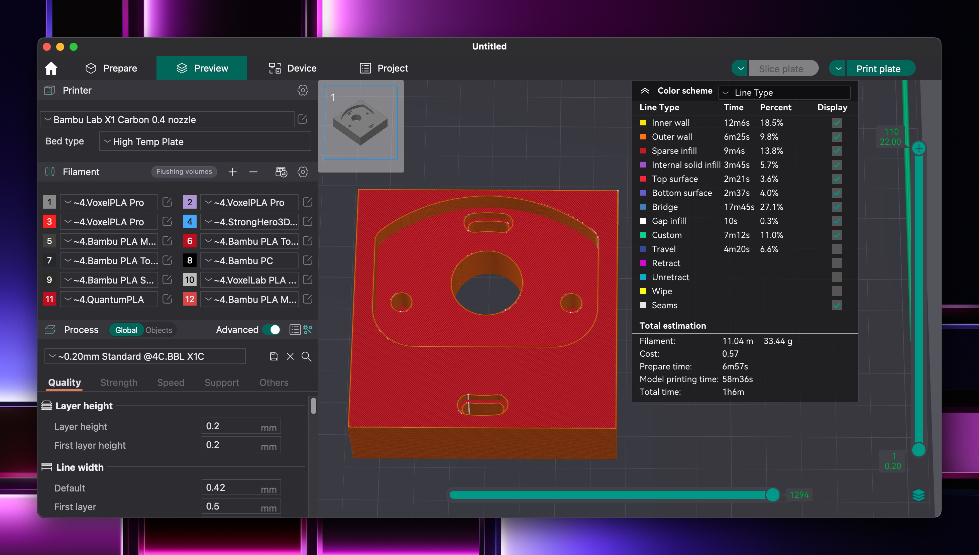Open Flushing volumes button

pos(184,172)
